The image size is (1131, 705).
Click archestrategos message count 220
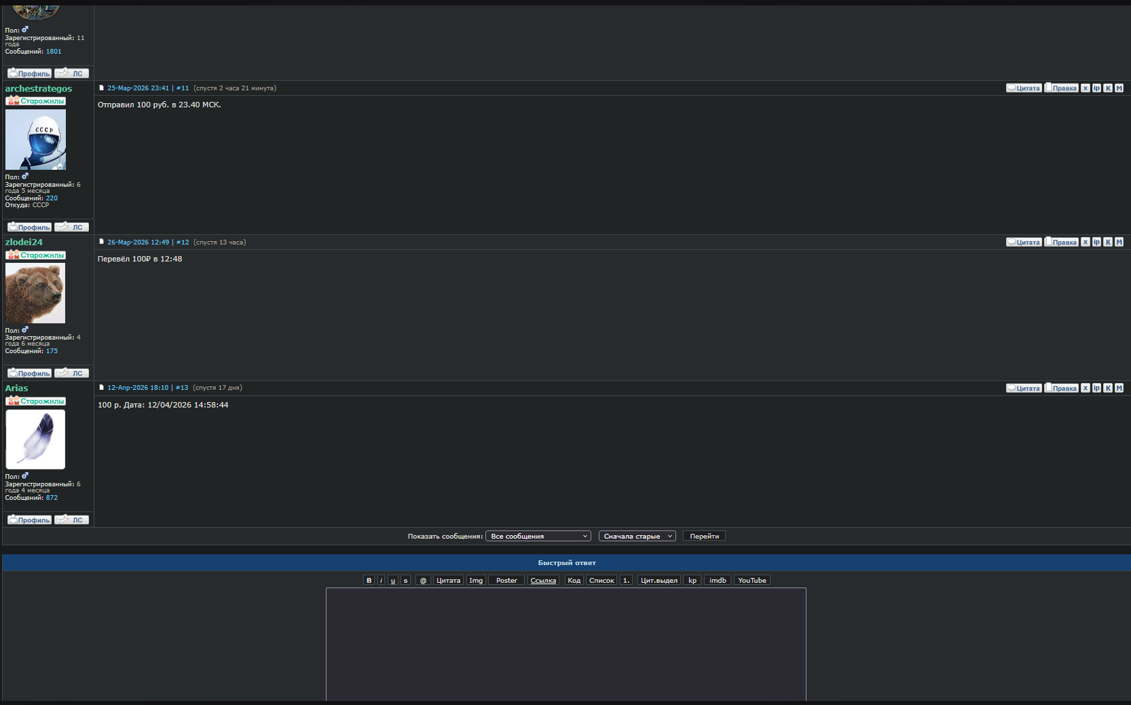pyautogui.click(x=52, y=198)
